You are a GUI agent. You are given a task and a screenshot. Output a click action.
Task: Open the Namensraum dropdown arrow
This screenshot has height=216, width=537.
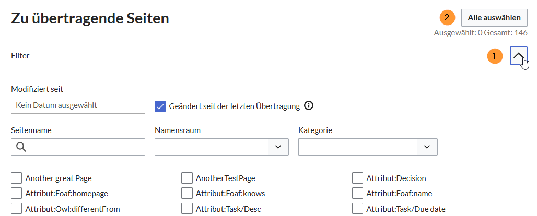coord(278,147)
